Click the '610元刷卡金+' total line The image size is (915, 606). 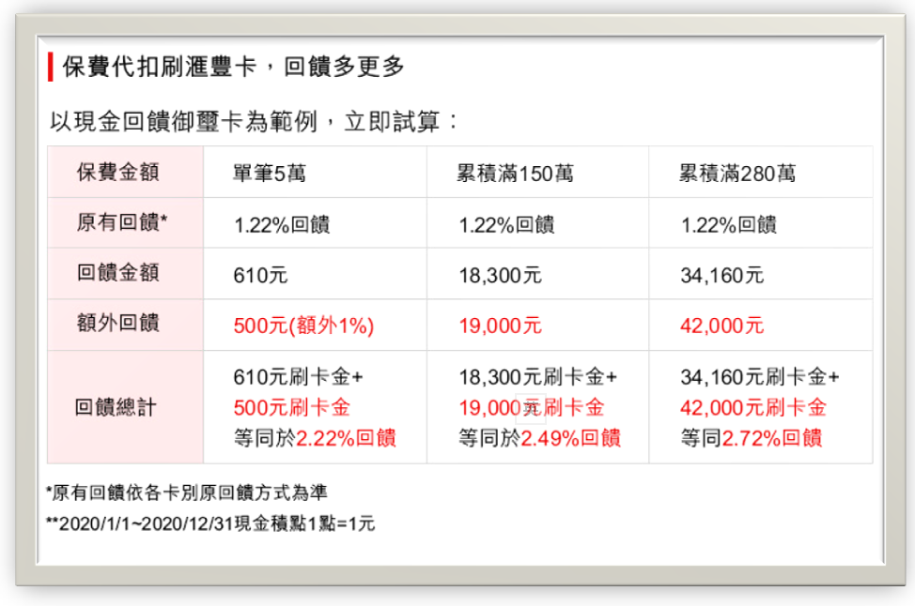[298, 377]
